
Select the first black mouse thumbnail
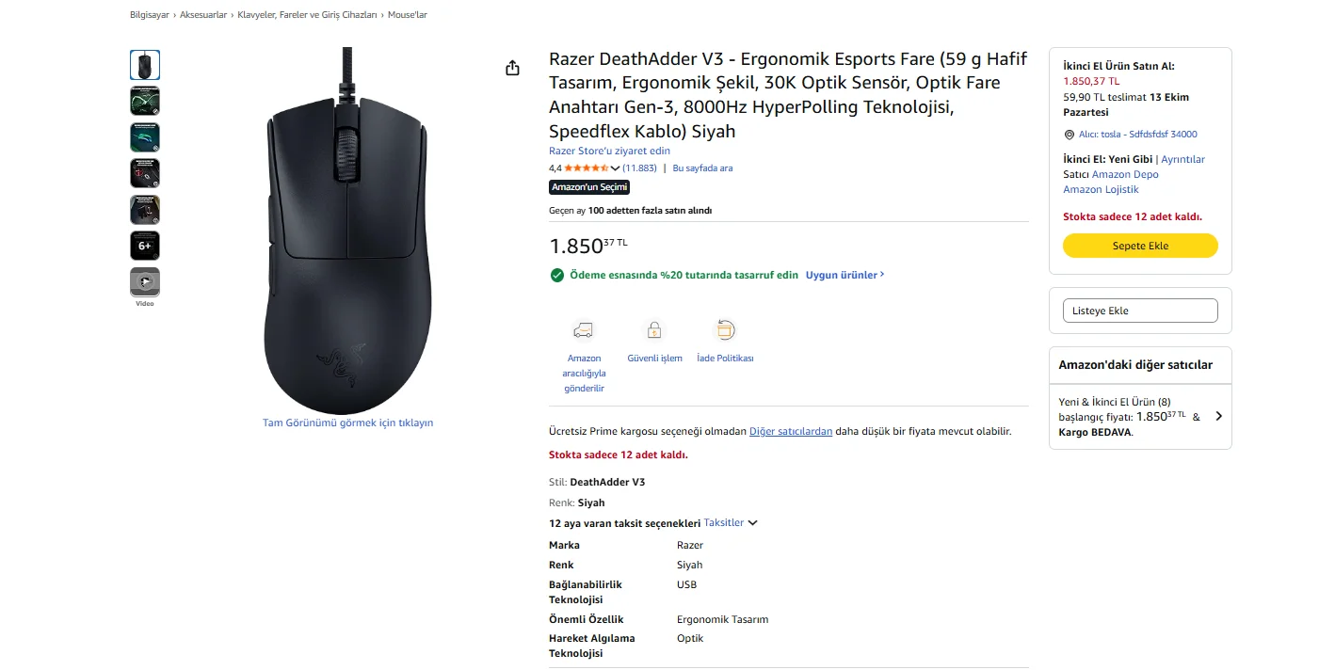[145, 65]
